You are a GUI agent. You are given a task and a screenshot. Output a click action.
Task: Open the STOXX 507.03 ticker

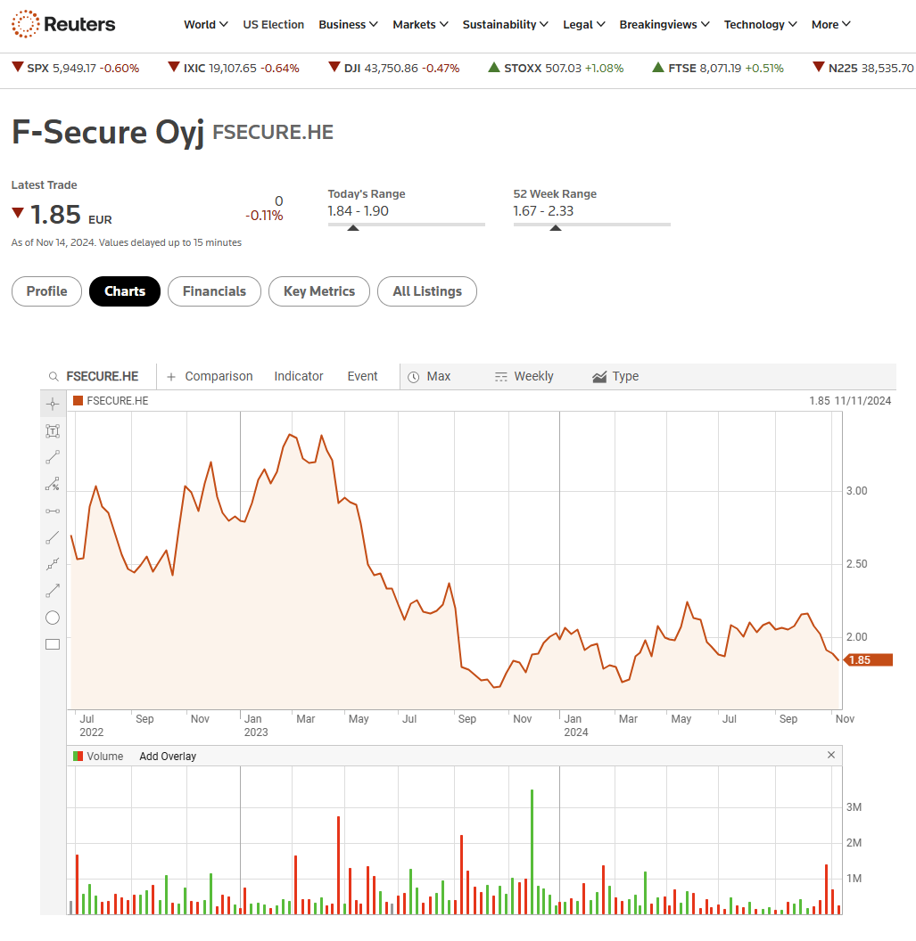(557, 68)
